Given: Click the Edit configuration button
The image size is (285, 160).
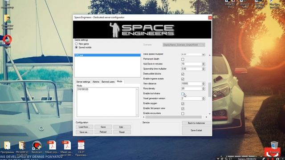Looking at the screenshot, I should coord(122,127).
